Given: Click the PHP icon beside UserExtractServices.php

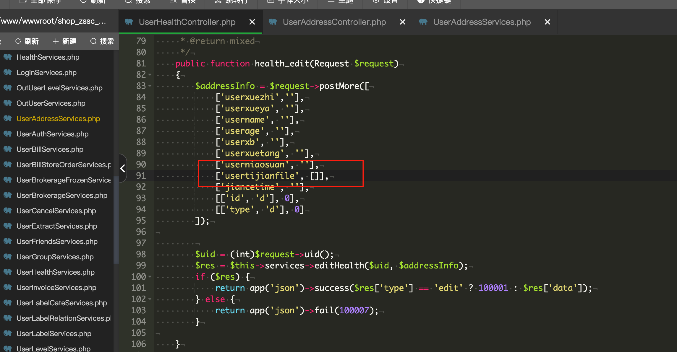Looking at the screenshot, I should click(x=8, y=226).
